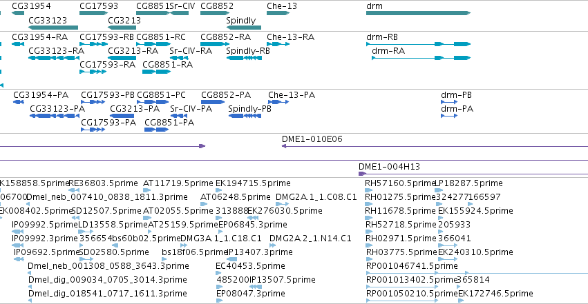
Task: Select the drm-RB transcript label
Action: click(x=381, y=37)
